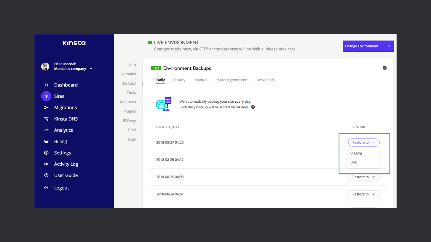Screen dimensions: 431x242
Task: Select Tools in site submenu
Action: (x=131, y=93)
